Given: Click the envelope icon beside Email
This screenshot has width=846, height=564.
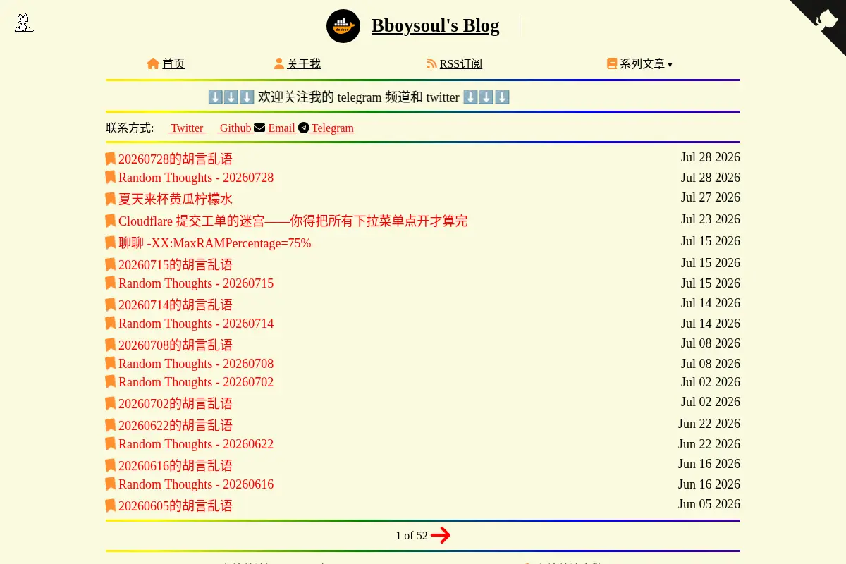Looking at the screenshot, I should [x=259, y=128].
